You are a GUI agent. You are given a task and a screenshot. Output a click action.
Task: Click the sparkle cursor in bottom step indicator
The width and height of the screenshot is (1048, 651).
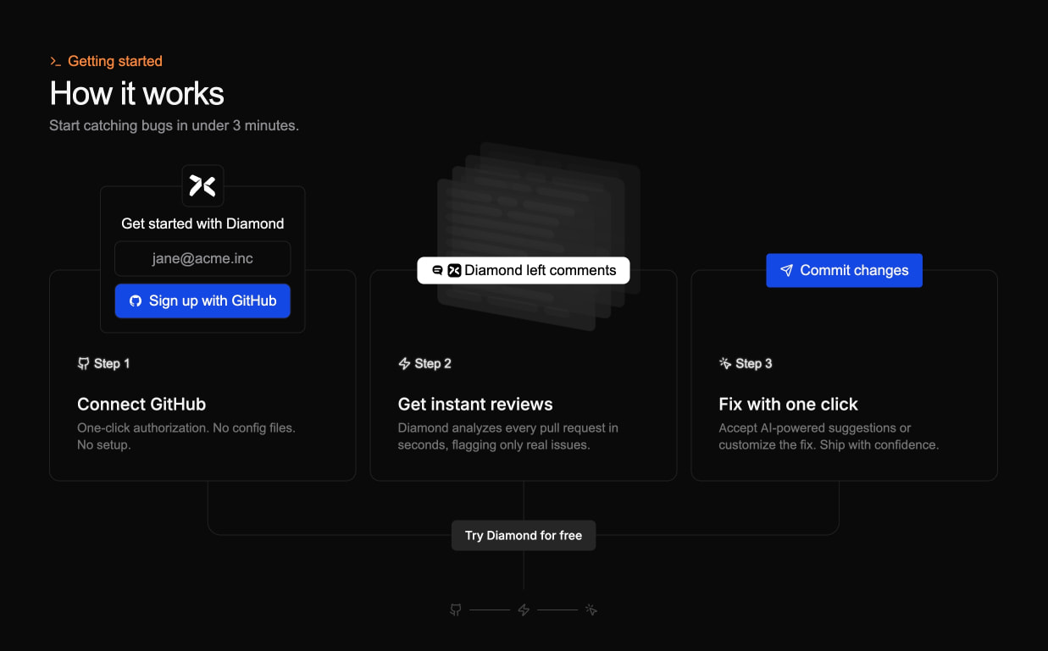point(591,610)
